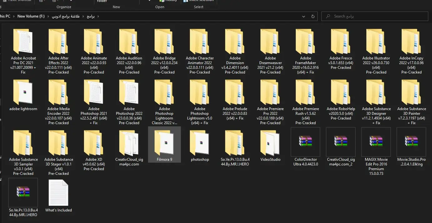
Task: Expand the chevron after 'برامج' breadcrumb
Action: point(98,16)
